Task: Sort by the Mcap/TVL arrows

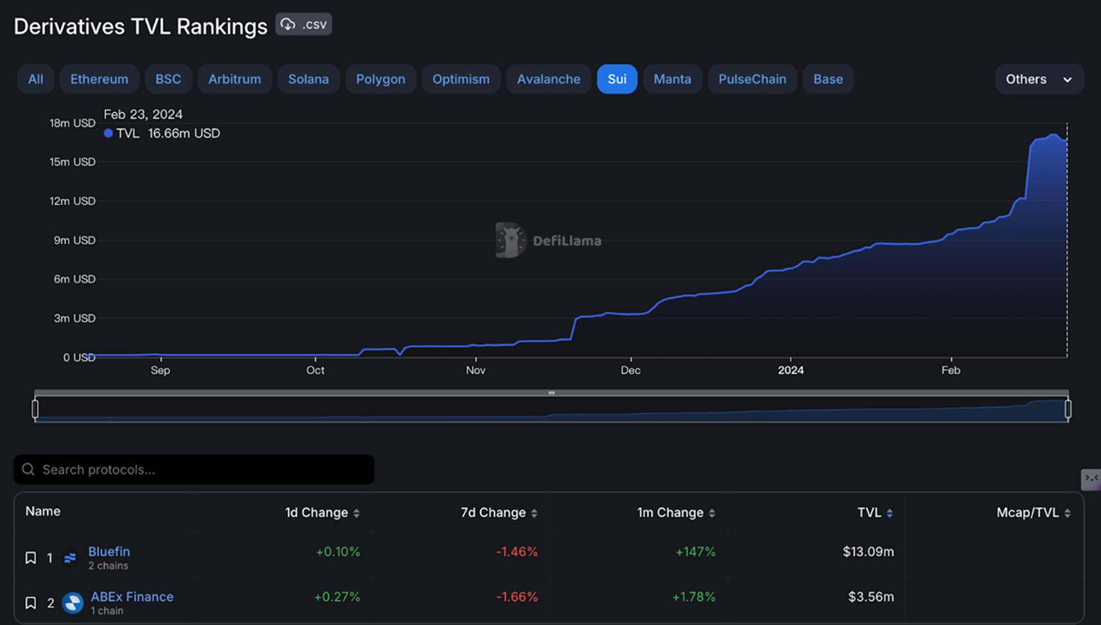Action: coord(1068,513)
